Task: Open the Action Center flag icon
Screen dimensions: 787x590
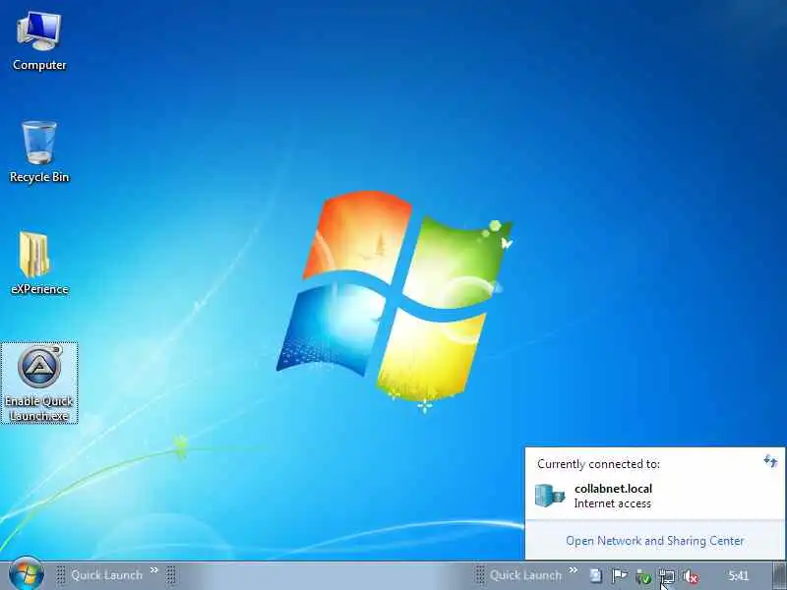Action: point(620,576)
